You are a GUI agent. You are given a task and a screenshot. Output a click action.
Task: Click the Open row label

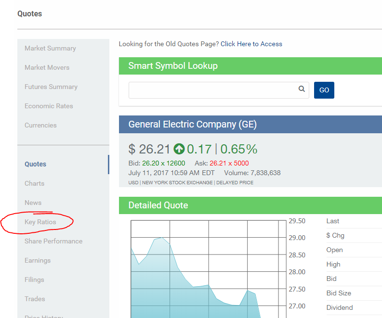(334, 250)
